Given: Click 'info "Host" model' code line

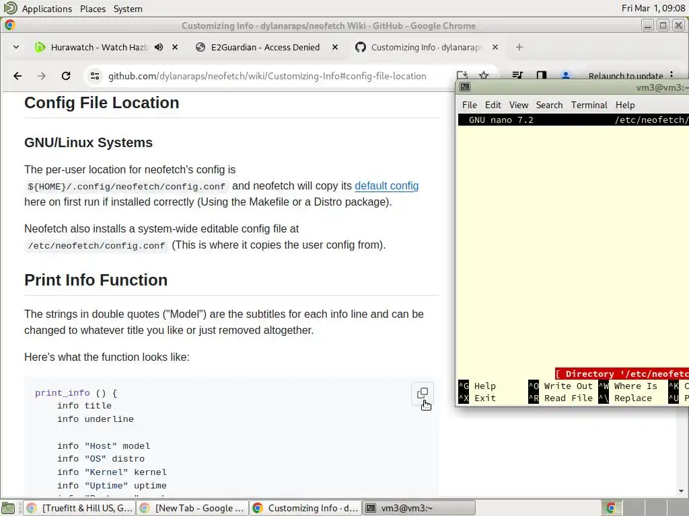Looking at the screenshot, I should (104, 446).
